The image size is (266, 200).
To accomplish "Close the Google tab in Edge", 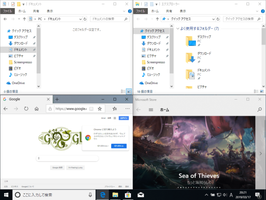I will click(48, 99).
